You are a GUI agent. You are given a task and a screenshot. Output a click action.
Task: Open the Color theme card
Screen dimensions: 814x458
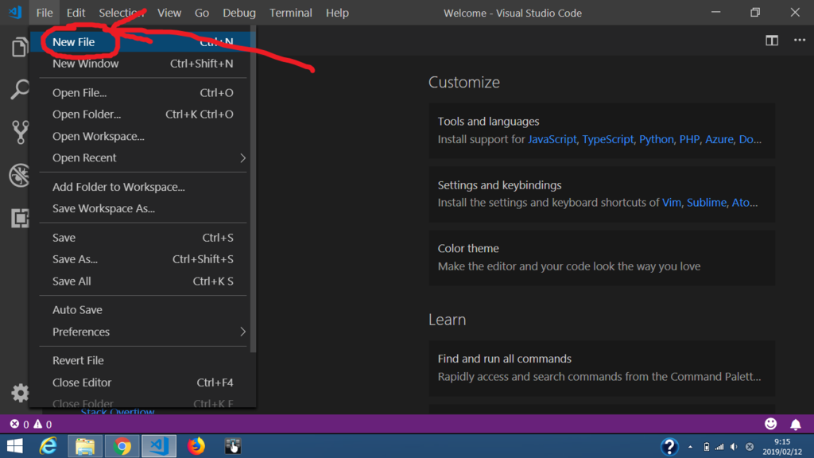602,258
